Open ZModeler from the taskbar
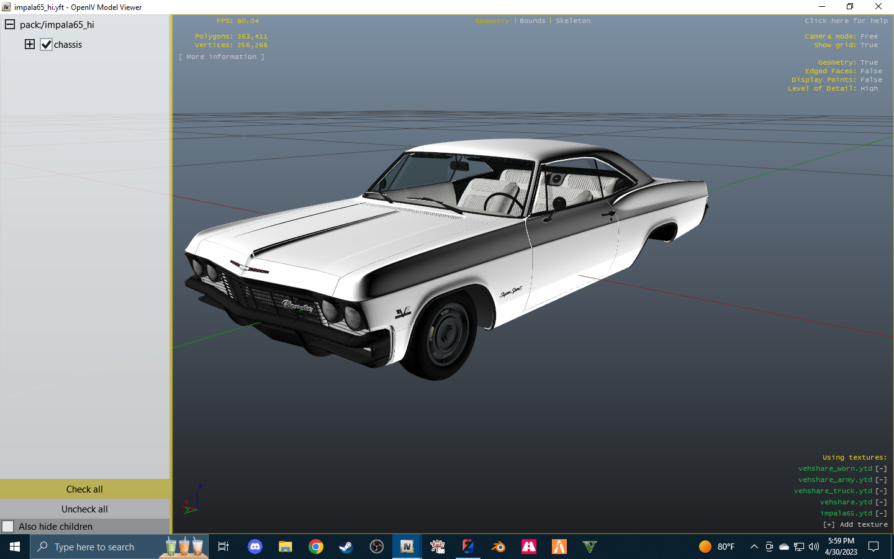 coord(468,547)
